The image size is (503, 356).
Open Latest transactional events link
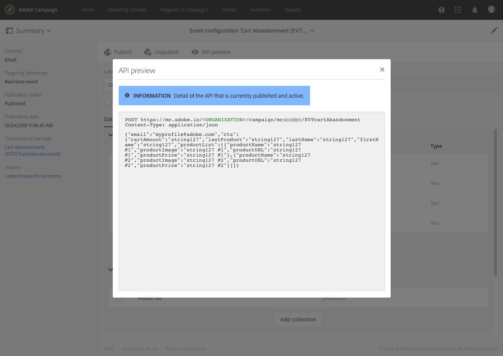(33, 176)
